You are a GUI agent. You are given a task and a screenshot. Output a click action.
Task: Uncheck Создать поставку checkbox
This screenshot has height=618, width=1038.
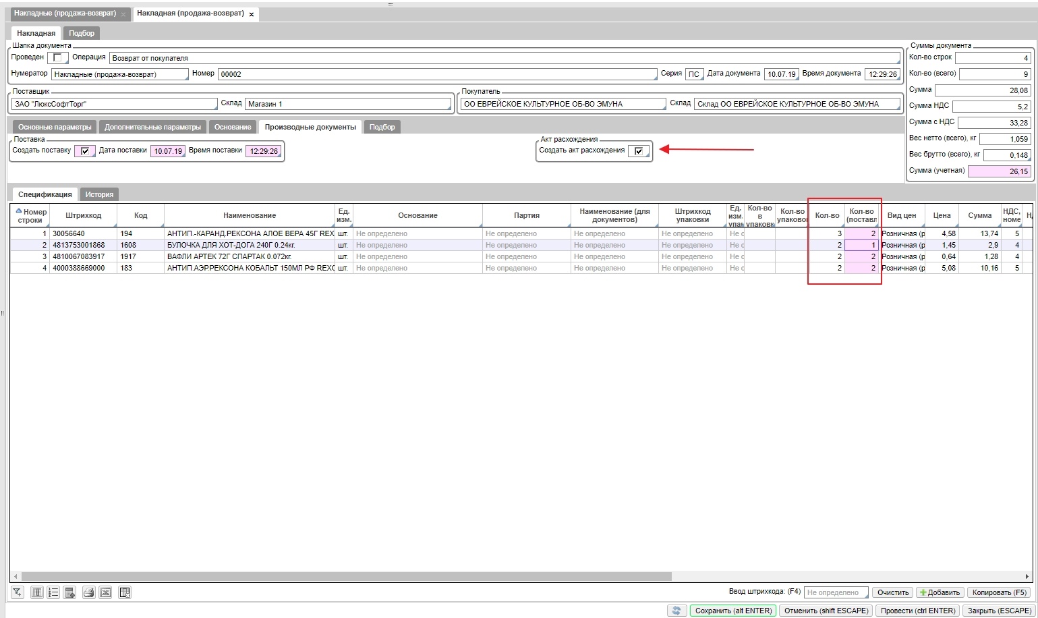[x=84, y=151]
